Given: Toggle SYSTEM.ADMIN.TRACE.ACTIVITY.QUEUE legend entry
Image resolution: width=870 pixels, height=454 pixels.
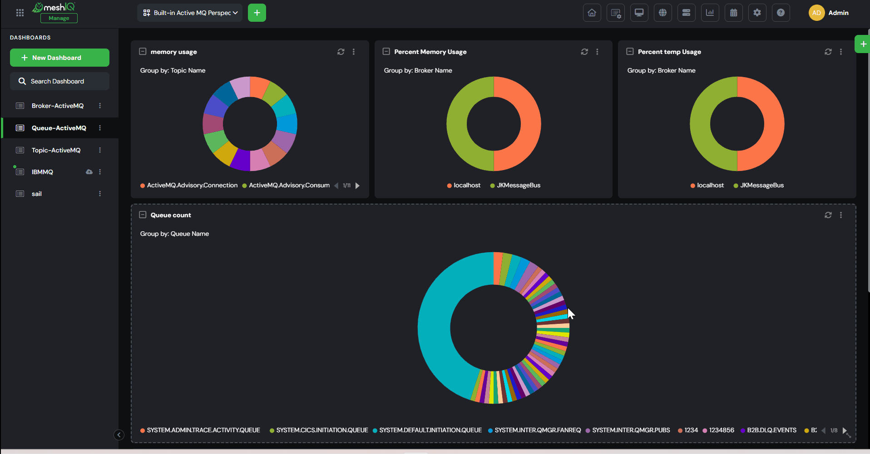Looking at the screenshot, I should point(200,430).
